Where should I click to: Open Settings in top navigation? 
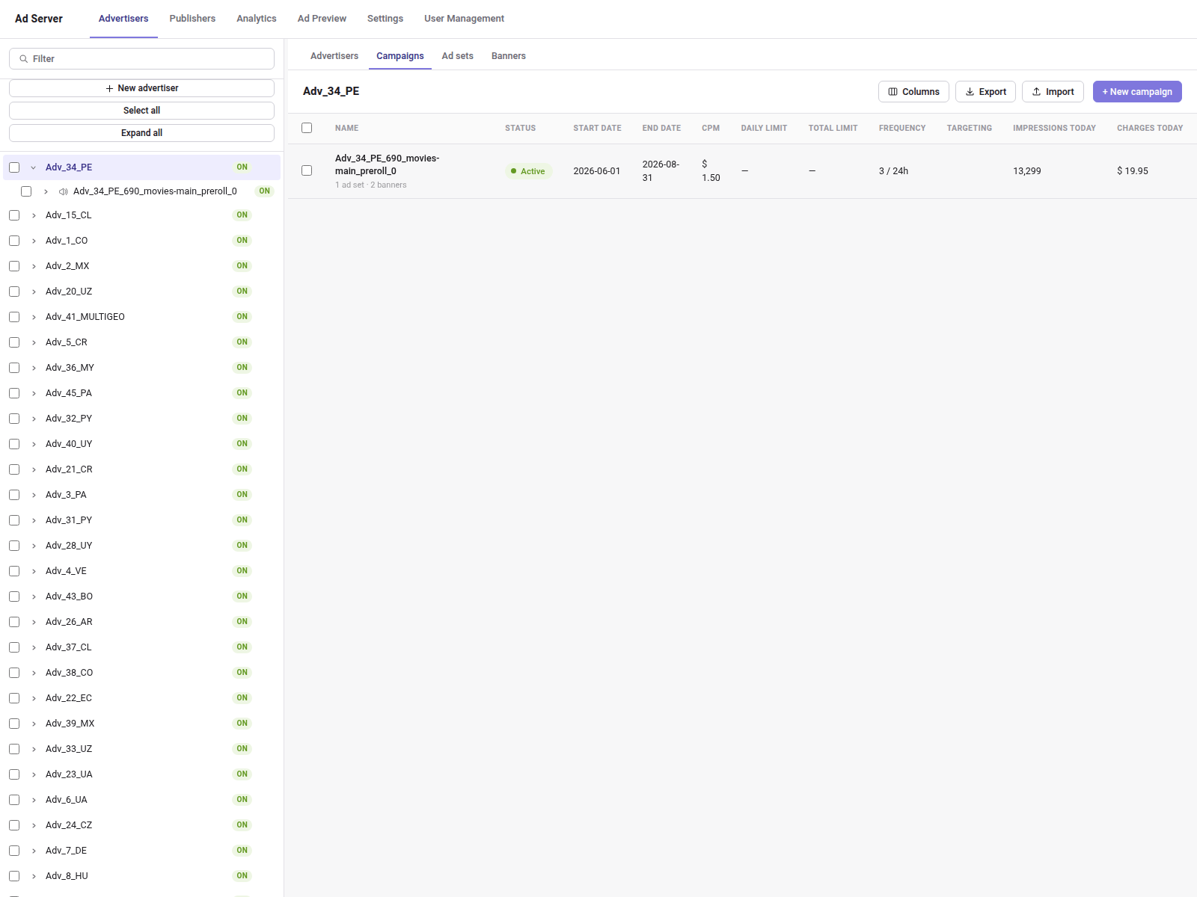[x=385, y=19]
